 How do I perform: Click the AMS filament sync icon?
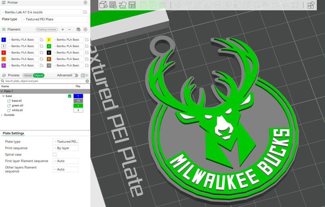[78, 30]
